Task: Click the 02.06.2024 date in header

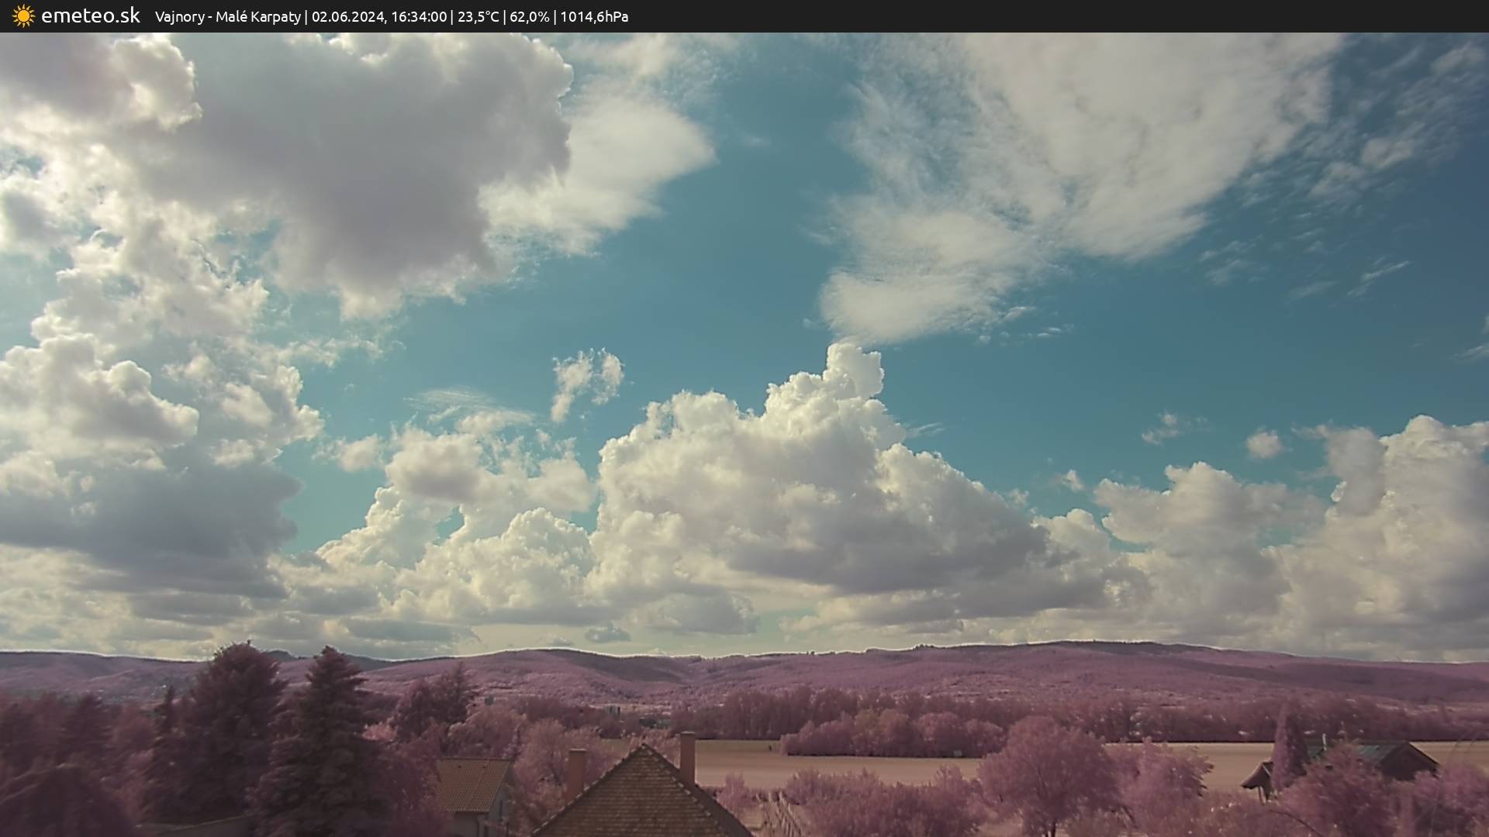Action: [x=347, y=16]
